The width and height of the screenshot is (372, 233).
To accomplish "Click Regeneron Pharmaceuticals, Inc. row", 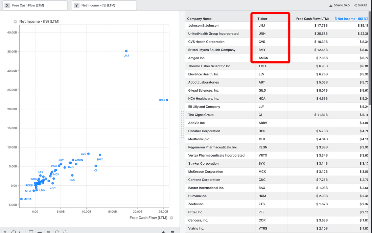I will (x=277, y=147).
